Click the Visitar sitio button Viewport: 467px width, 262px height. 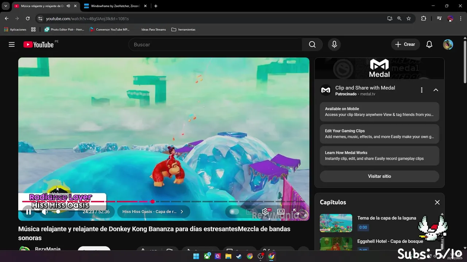click(379, 176)
